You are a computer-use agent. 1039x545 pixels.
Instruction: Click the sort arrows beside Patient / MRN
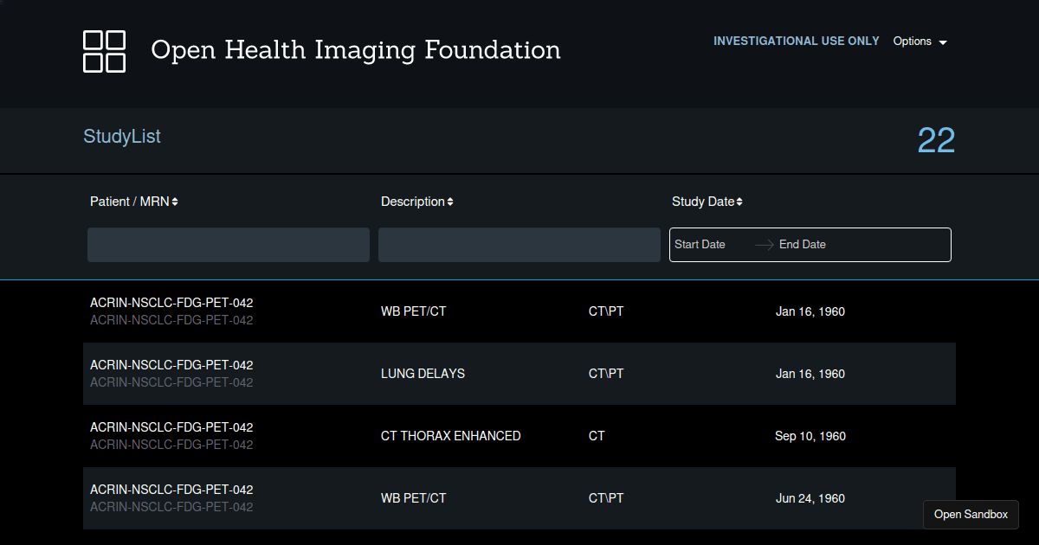[x=174, y=201]
